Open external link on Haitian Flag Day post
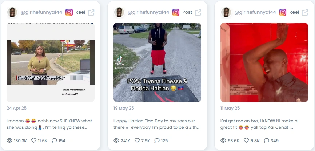Screen dimensions: 315x151 [x=198, y=12]
